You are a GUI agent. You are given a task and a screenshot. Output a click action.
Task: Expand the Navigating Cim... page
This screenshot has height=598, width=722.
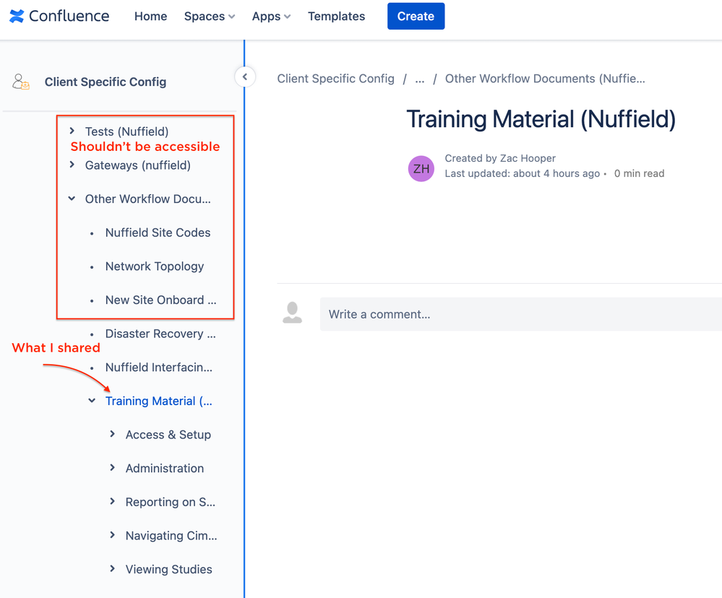(x=112, y=535)
